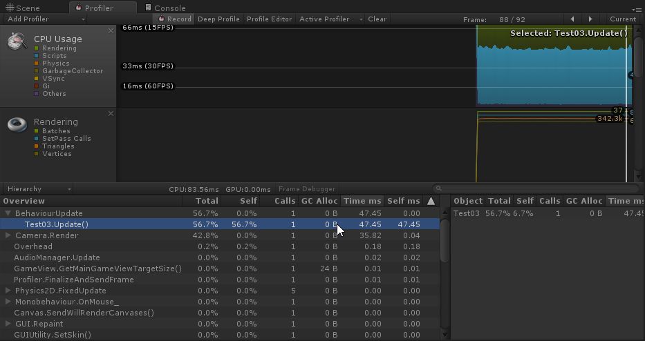645x341 pixels.
Task: Close the Rendering profiler module
Action: [x=111, y=113]
